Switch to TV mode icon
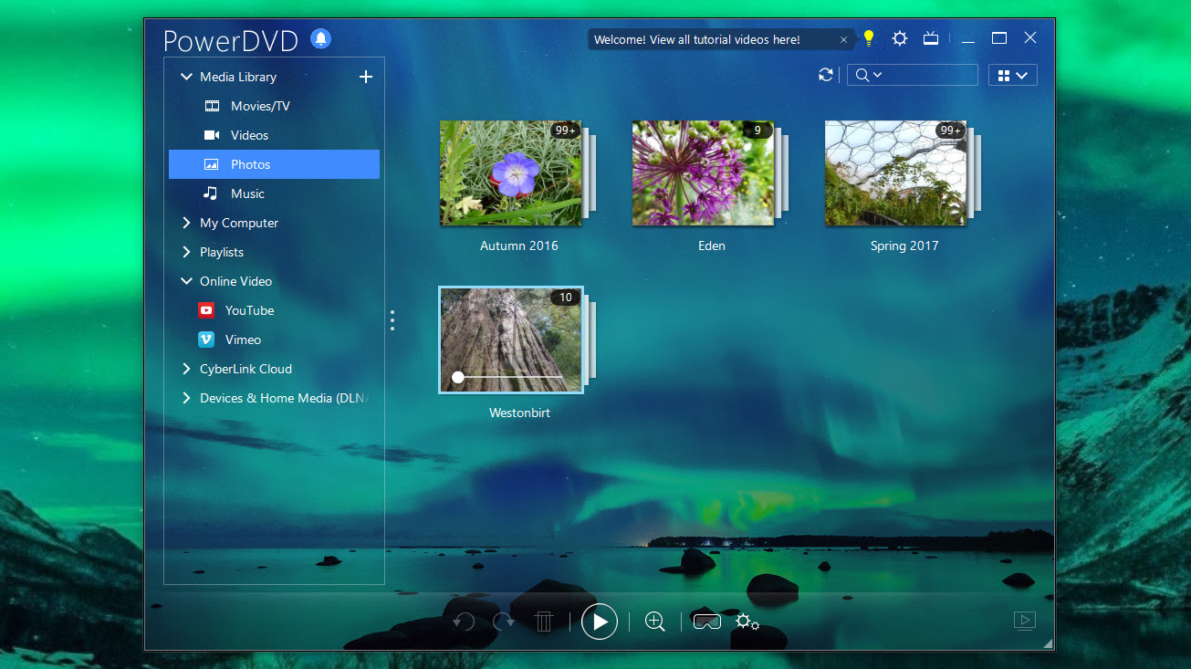 pos(931,38)
